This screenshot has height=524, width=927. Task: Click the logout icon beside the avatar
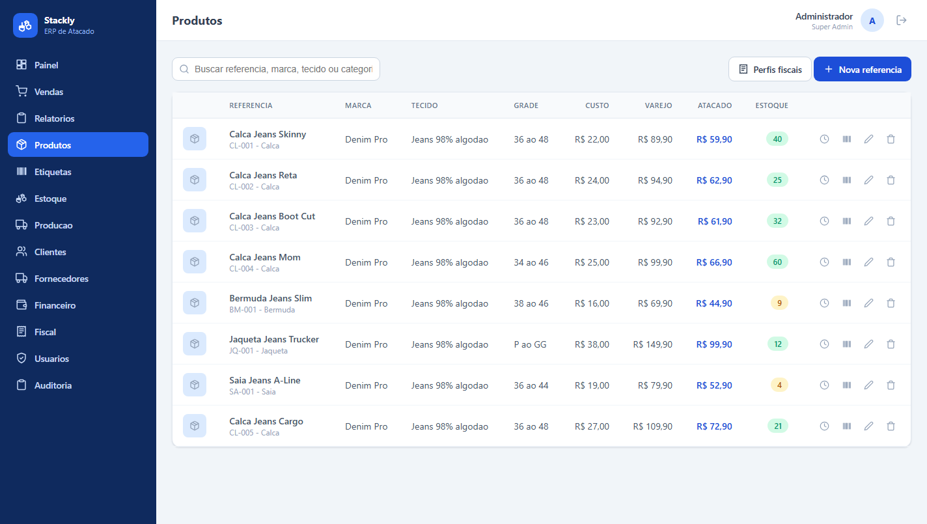click(902, 20)
